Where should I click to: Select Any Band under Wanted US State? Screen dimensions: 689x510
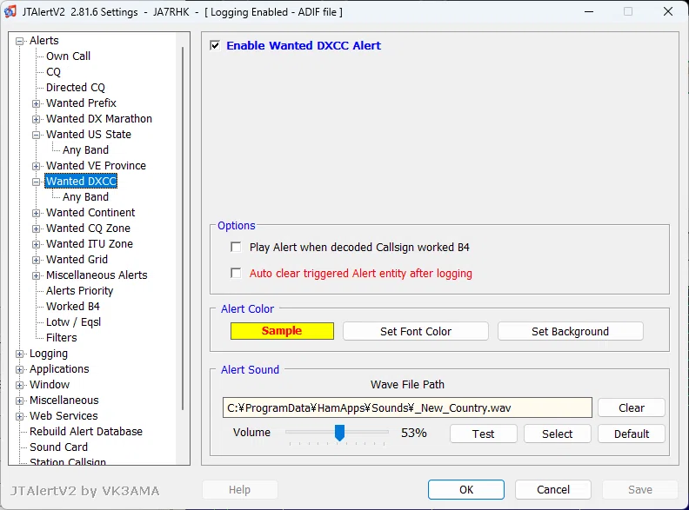[85, 150]
